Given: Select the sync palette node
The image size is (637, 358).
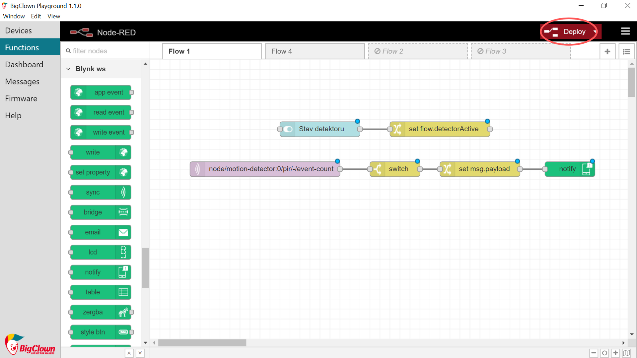Looking at the screenshot, I should click(x=101, y=192).
